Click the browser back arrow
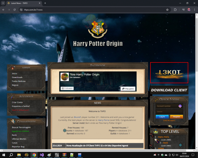 coord(3,10)
